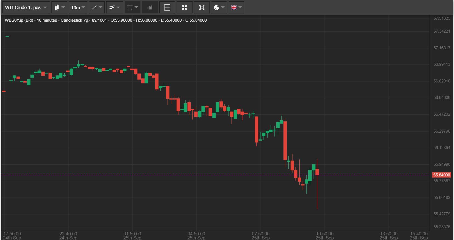Screen dimensions: 454x240
Task: Open the candlestick chart type menu
Action: [59, 7]
